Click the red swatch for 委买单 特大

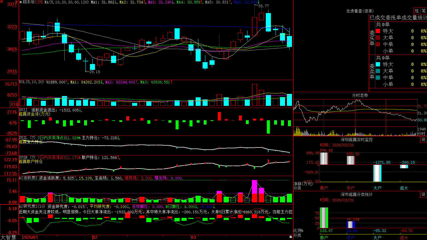click(x=378, y=31)
